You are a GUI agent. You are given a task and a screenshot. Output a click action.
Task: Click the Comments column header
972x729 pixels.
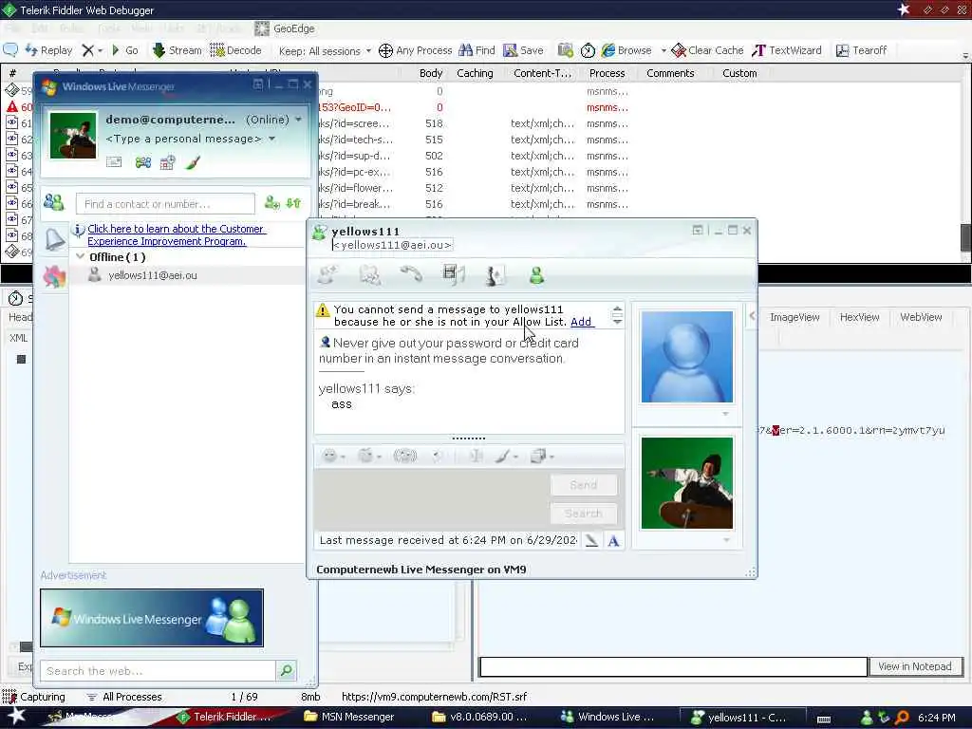click(x=670, y=73)
